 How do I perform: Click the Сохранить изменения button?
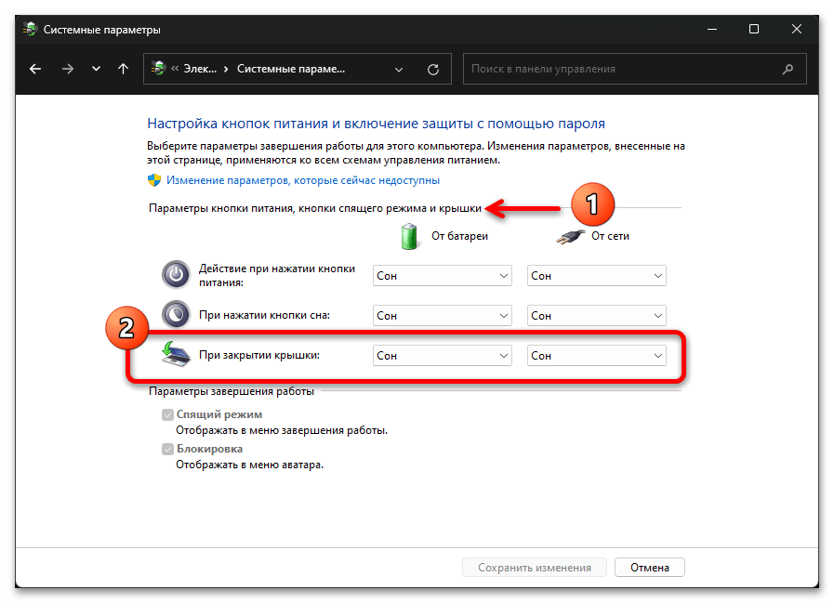[534, 568]
